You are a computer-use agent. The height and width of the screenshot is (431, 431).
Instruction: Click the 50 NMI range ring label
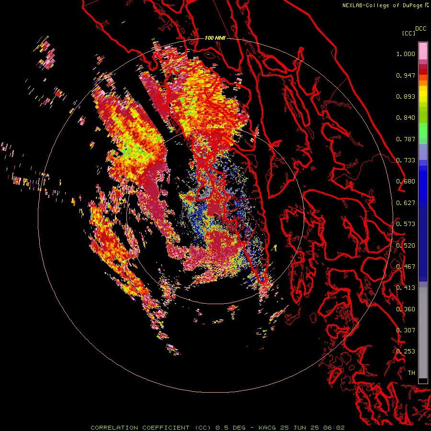coord(215,126)
